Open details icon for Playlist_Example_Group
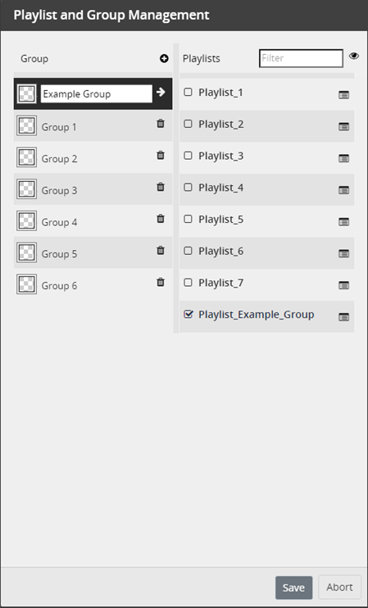Viewport: 368px width, 608px height. click(x=343, y=317)
